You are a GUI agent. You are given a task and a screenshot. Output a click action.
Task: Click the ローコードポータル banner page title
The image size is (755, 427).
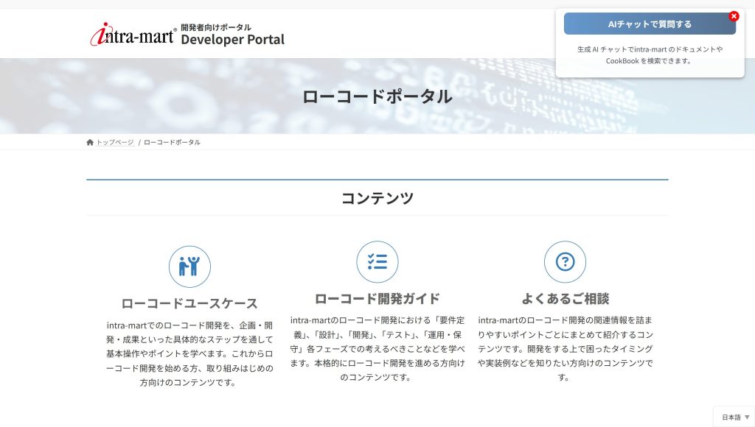(377, 96)
